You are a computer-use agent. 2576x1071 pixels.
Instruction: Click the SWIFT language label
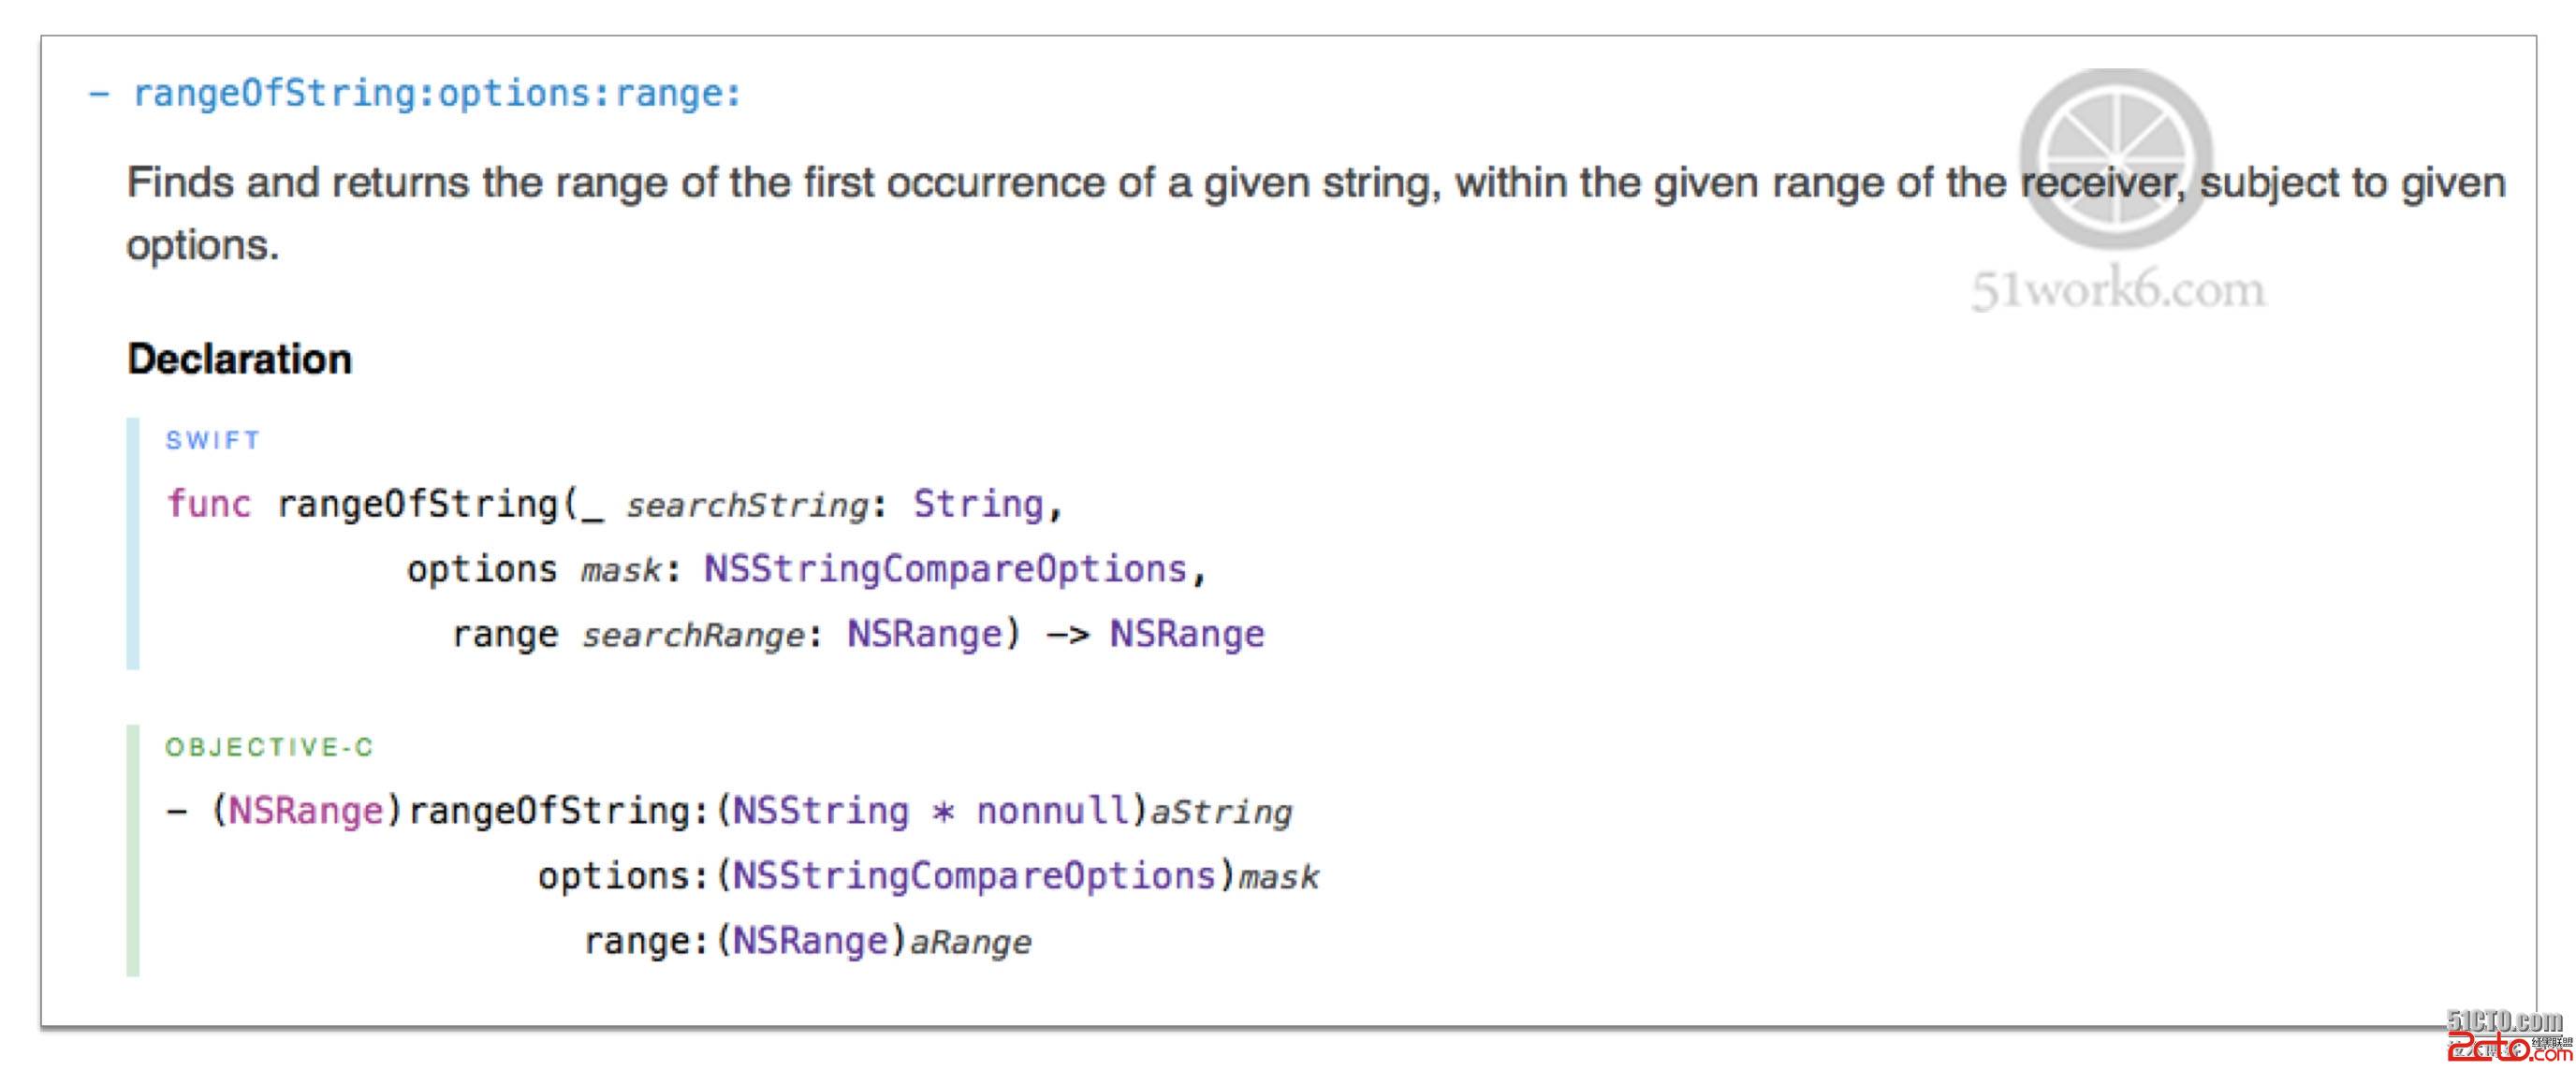(x=213, y=441)
